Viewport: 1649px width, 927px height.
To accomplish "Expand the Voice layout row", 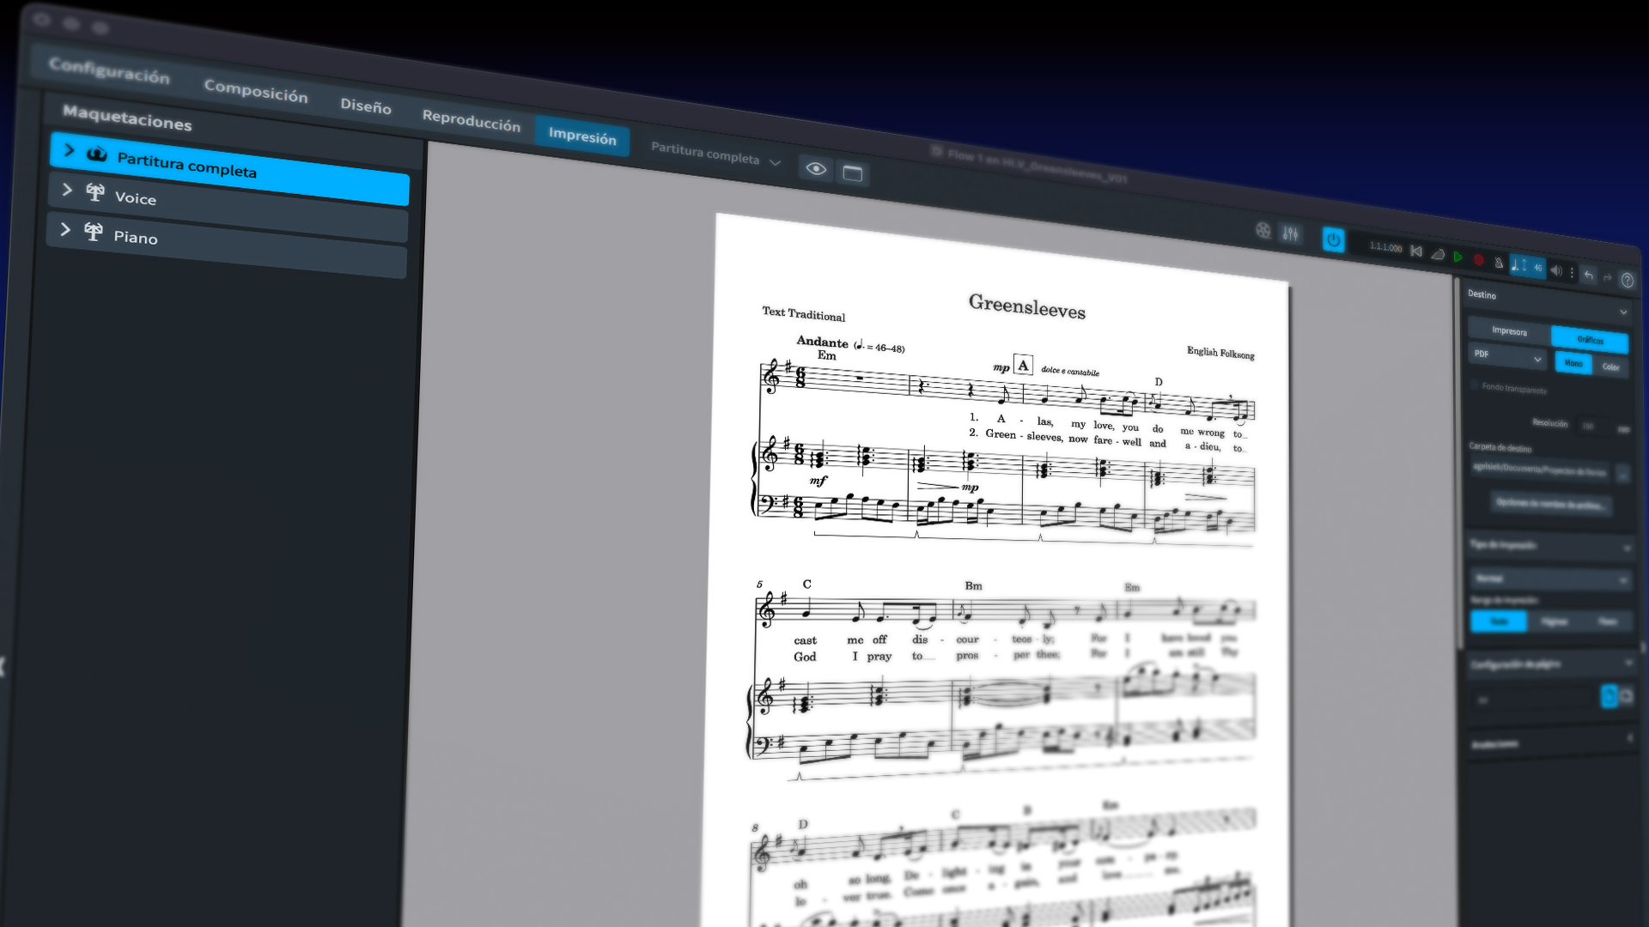I will point(67,190).
